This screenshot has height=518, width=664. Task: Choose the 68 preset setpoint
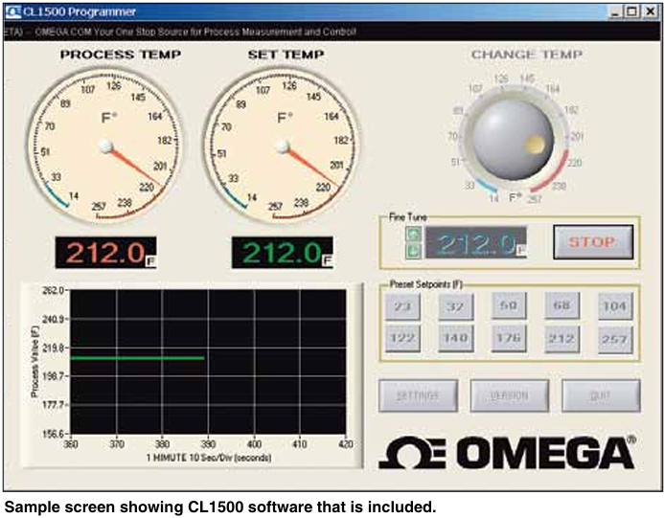(561, 306)
